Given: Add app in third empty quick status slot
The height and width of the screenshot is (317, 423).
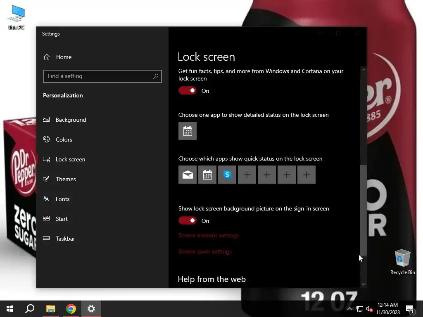Looking at the screenshot, I should coord(287,175).
